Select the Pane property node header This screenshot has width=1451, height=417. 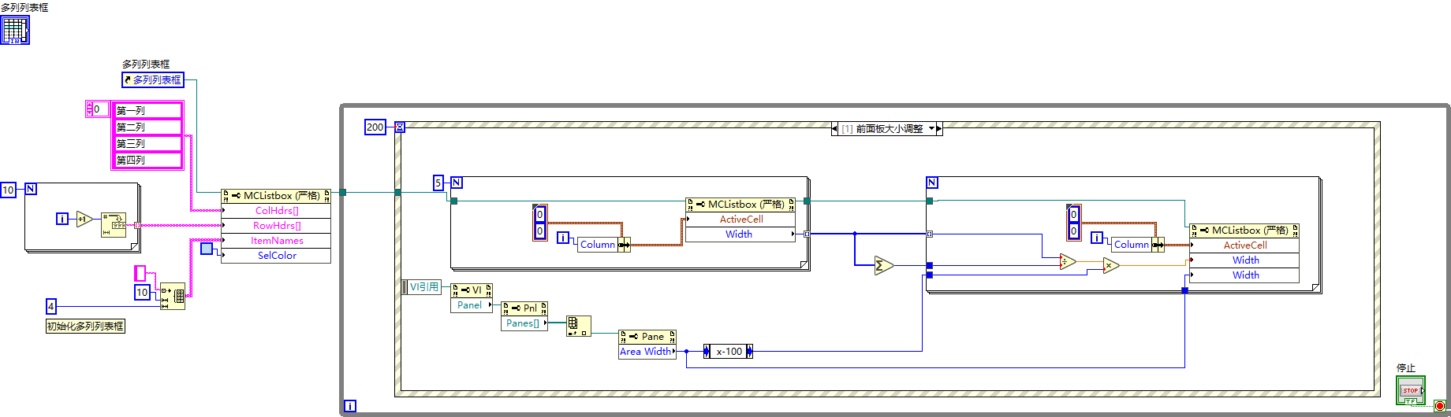point(647,337)
